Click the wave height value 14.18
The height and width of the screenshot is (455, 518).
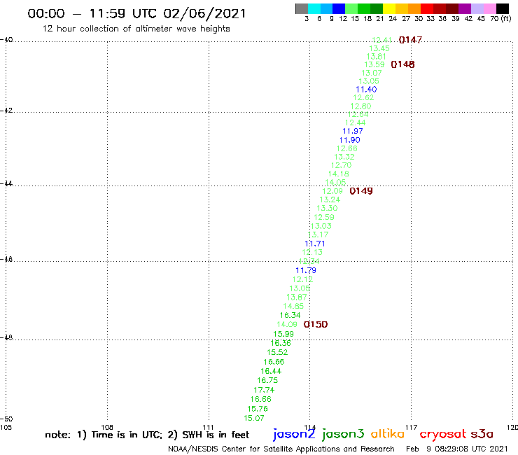(x=338, y=174)
